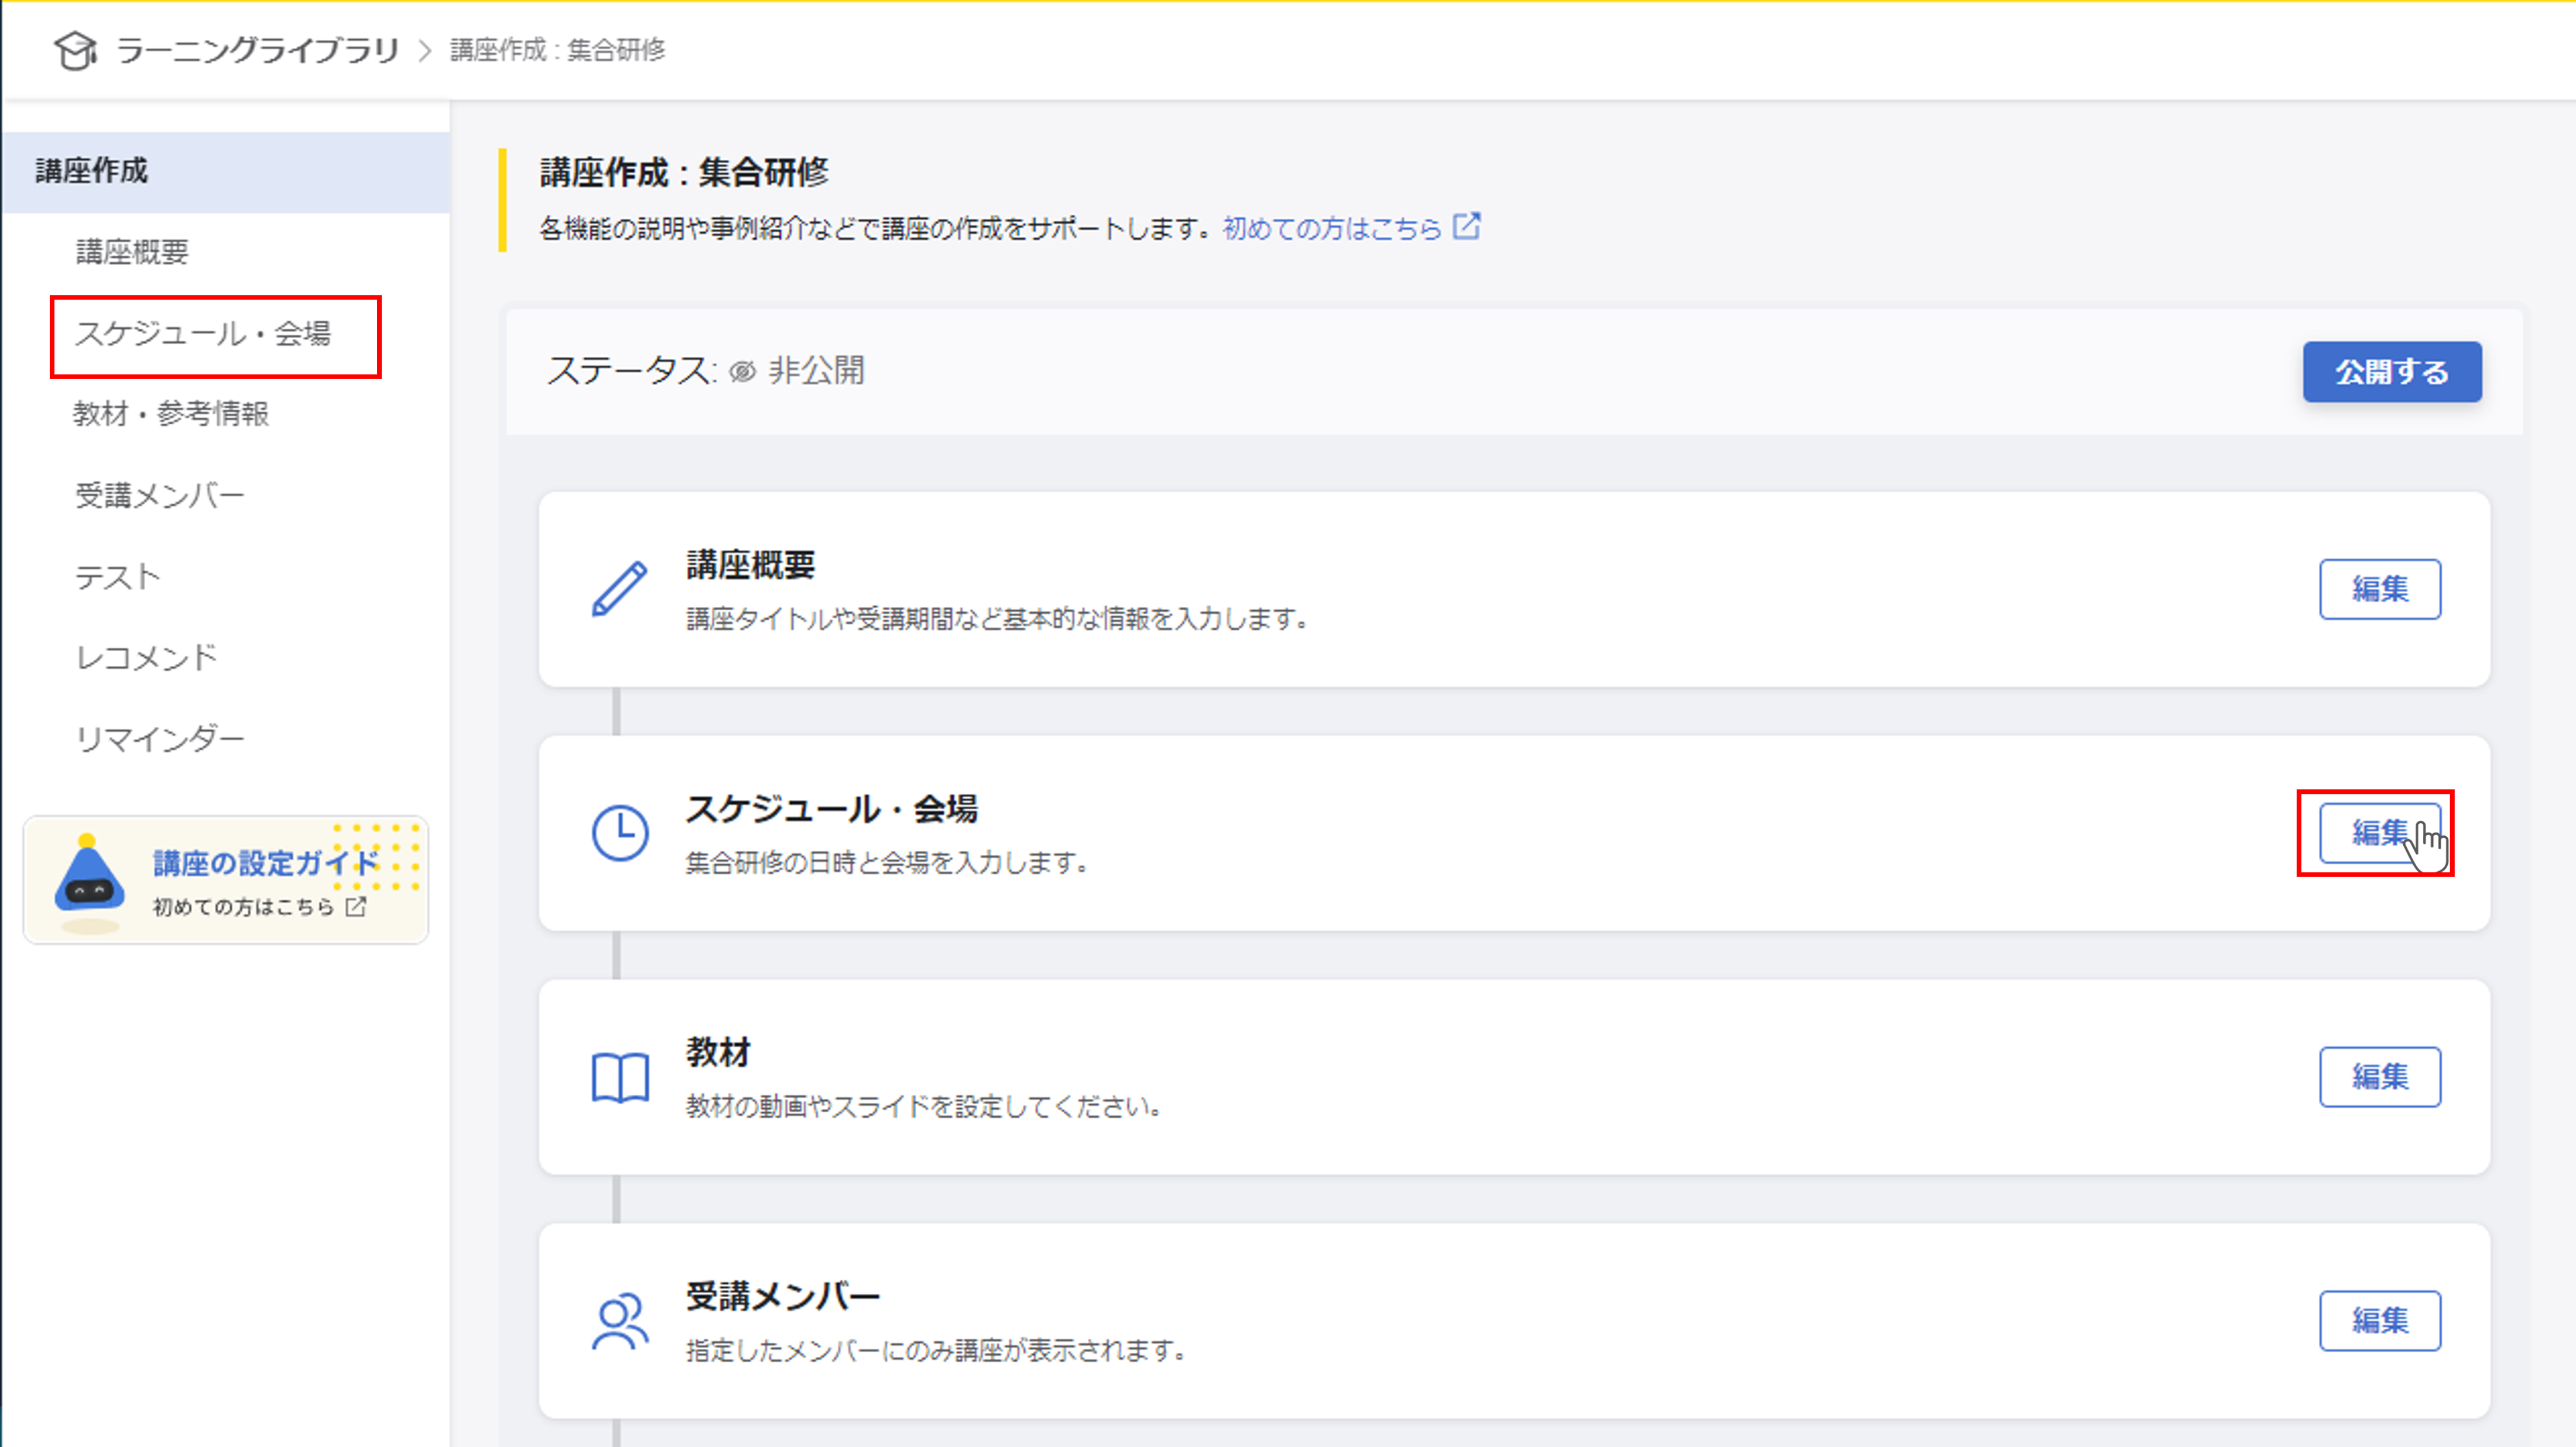Open リマインダー in the sidebar menu
The image size is (2576, 1447).
(x=160, y=740)
